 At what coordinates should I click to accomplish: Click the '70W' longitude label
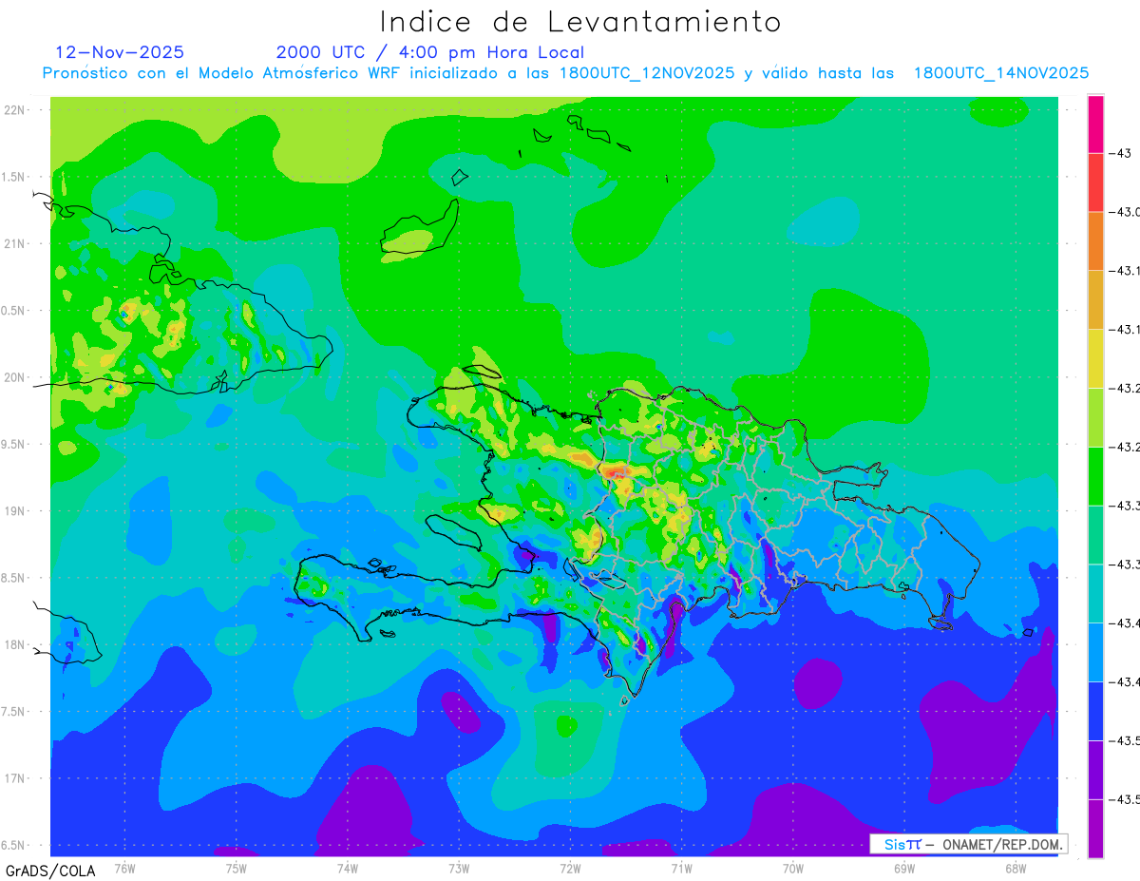click(793, 869)
